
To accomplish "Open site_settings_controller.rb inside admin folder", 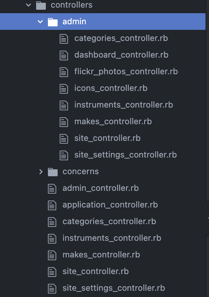I will [125, 155].
